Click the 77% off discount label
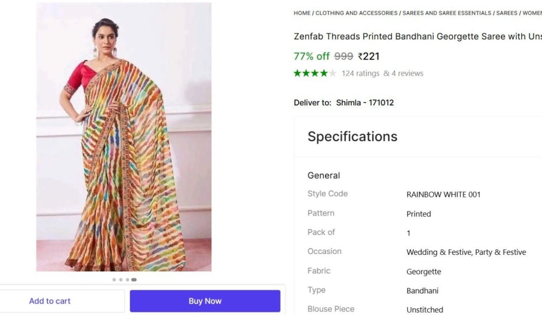 pyautogui.click(x=312, y=56)
